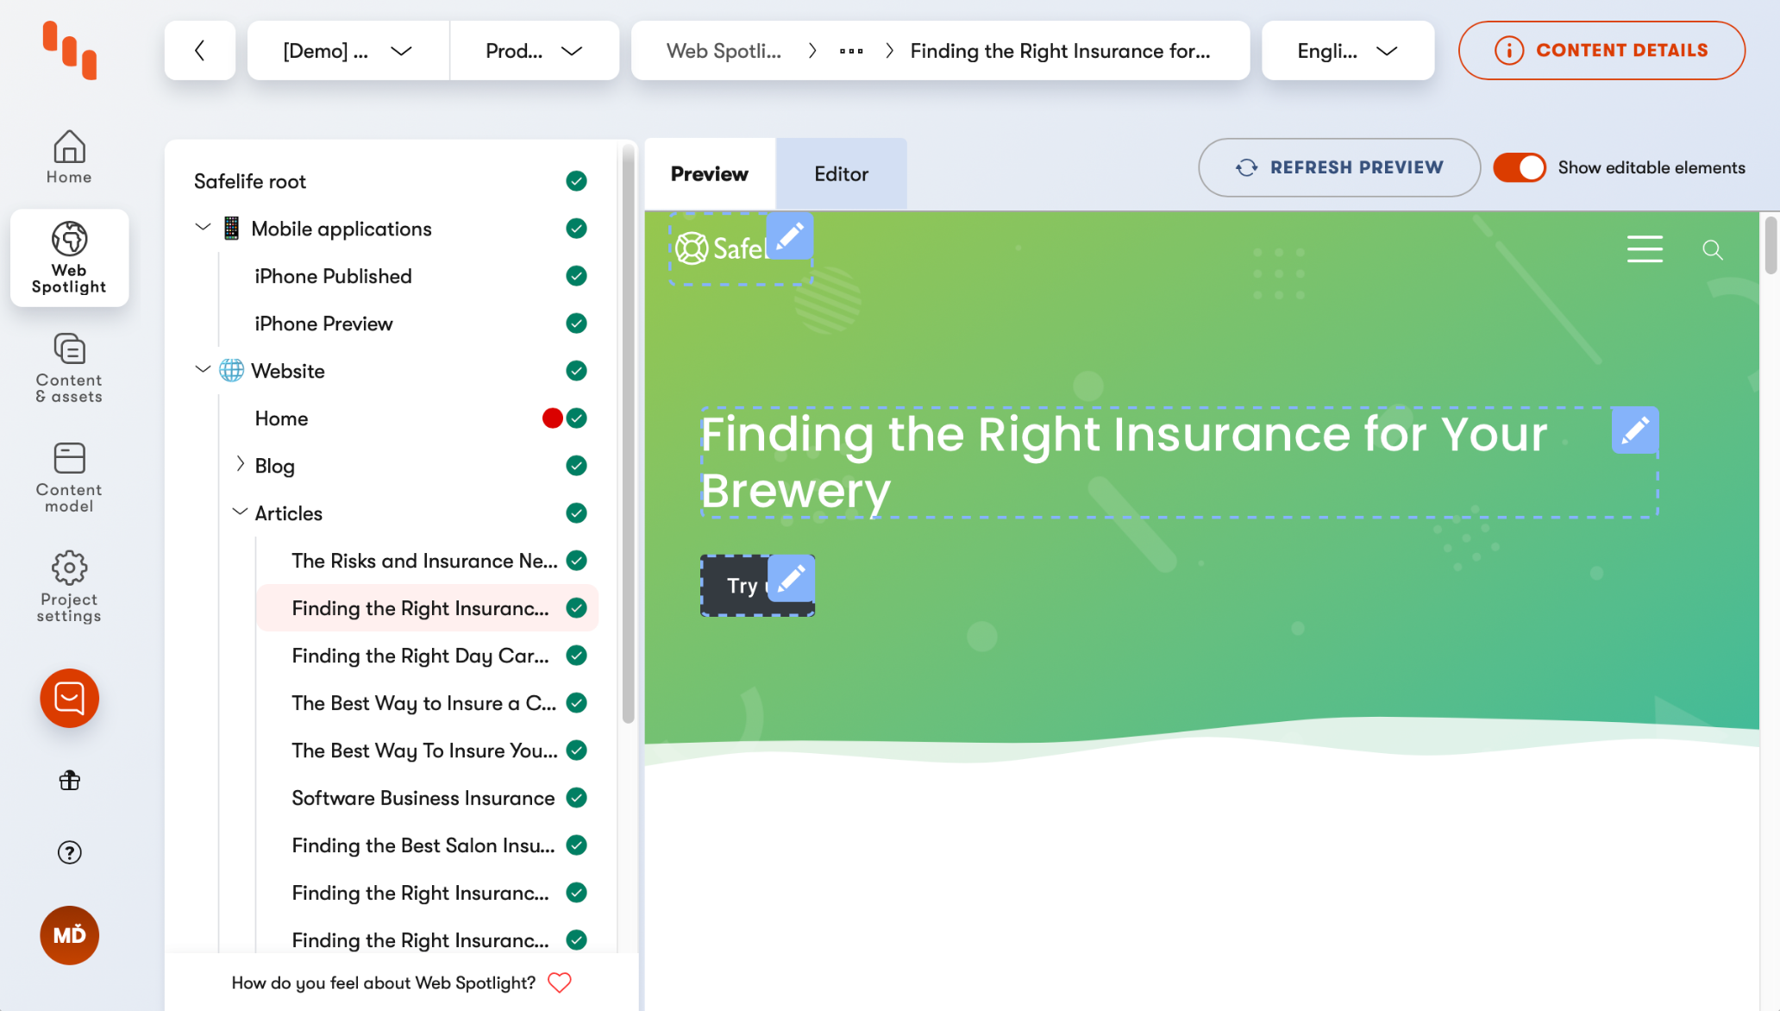Open Content & assets section
The width and height of the screenshot is (1780, 1011).
click(x=69, y=368)
